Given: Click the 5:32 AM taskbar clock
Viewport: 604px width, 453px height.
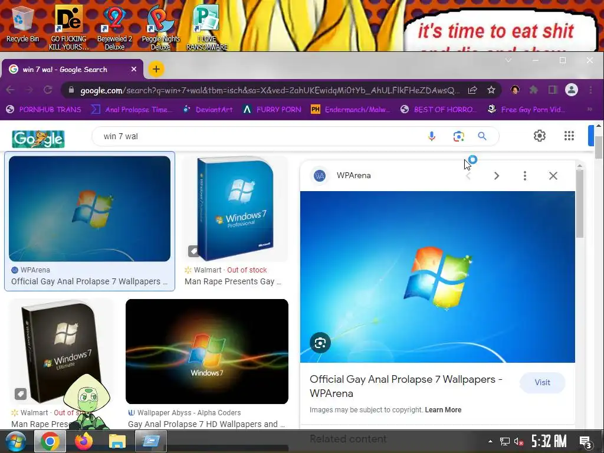Looking at the screenshot, I should [x=549, y=441].
